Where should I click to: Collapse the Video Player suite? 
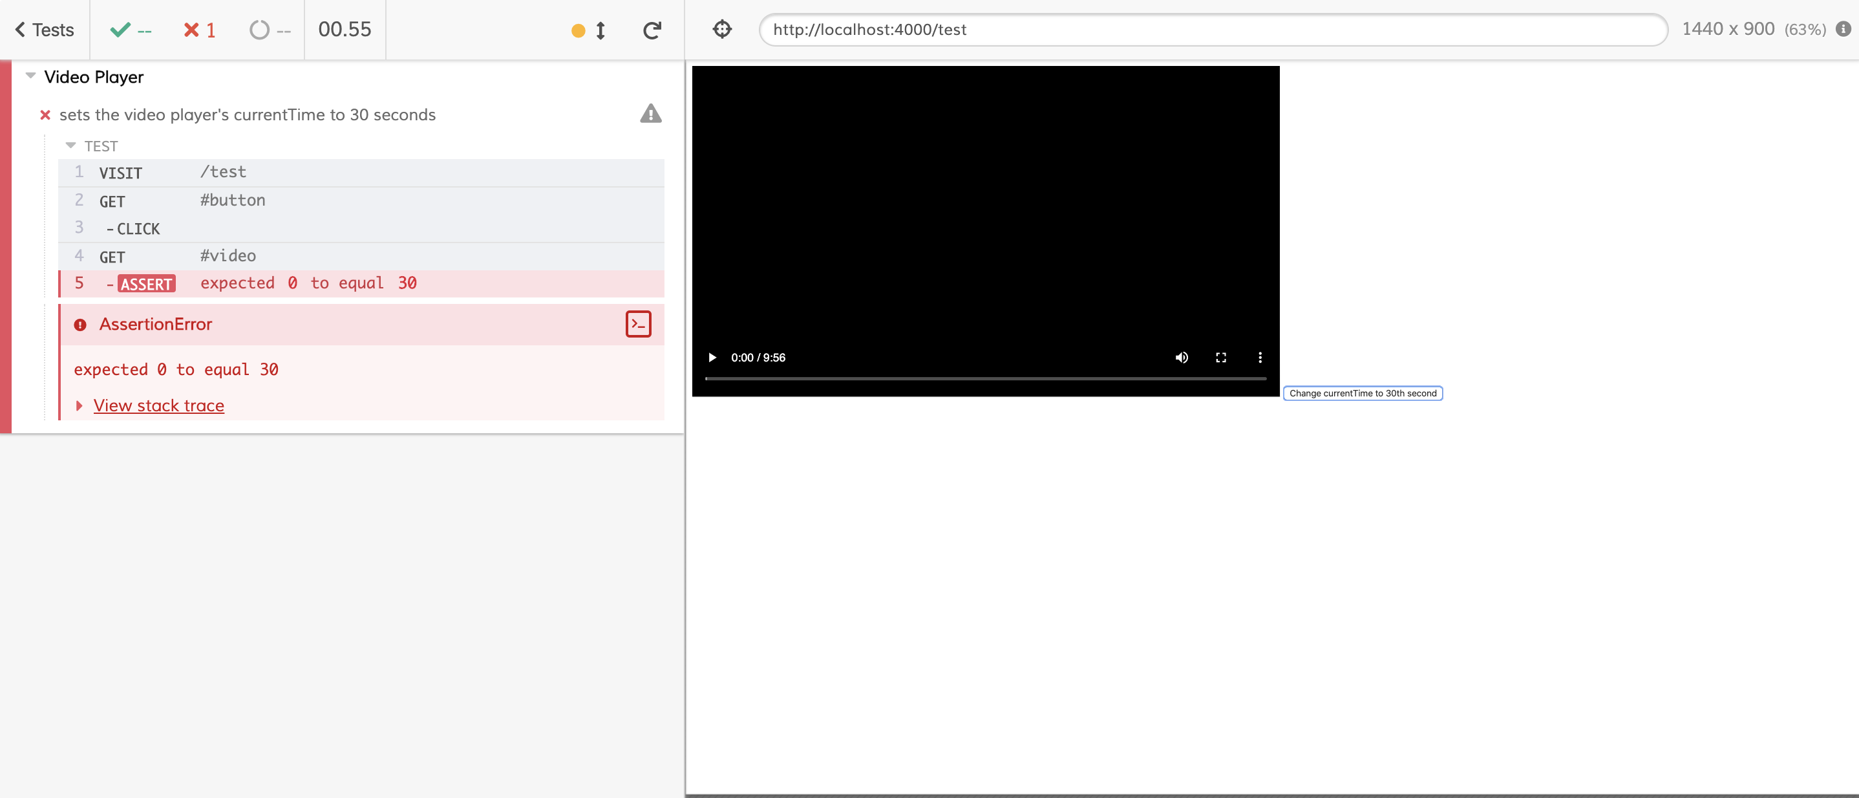[30, 75]
